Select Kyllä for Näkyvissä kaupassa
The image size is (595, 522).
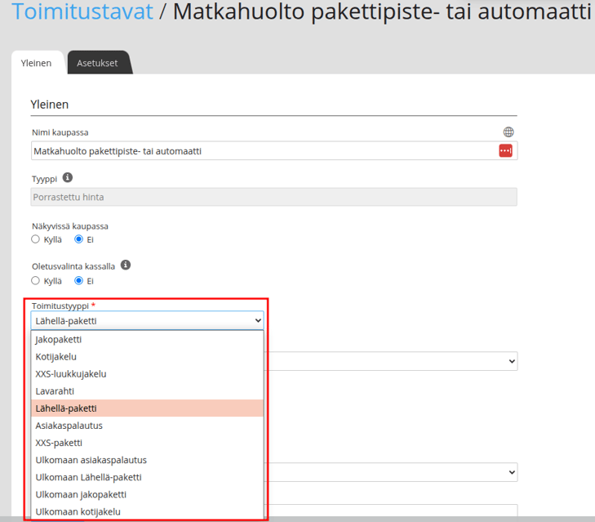tap(35, 239)
